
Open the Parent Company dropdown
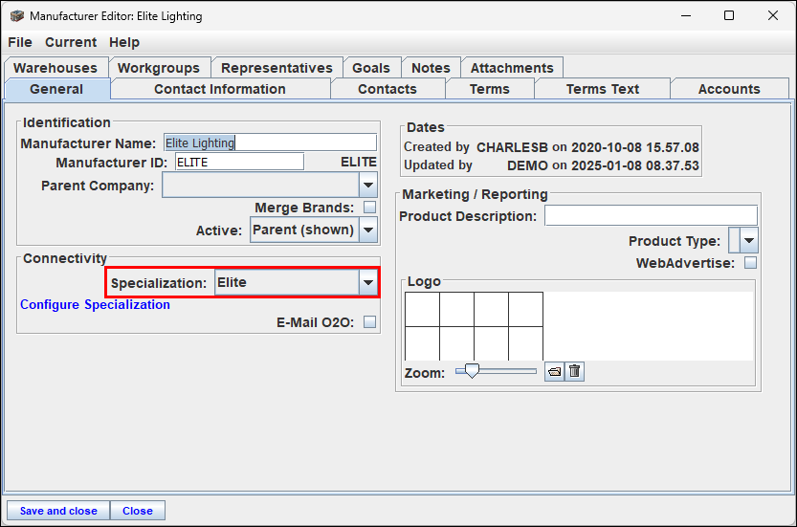(x=368, y=185)
